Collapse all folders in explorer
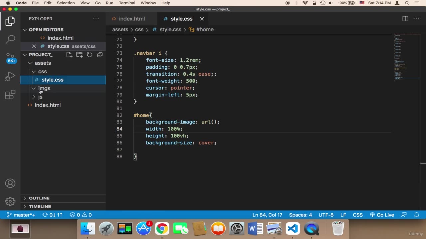Image resolution: width=426 pixels, height=239 pixels. pyautogui.click(x=100, y=55)
